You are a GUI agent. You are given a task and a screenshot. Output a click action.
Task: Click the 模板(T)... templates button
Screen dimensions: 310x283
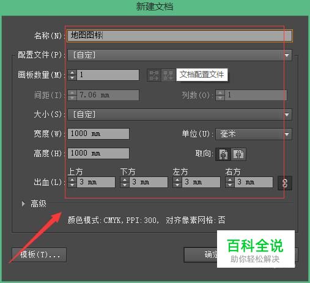pos(39,255)
